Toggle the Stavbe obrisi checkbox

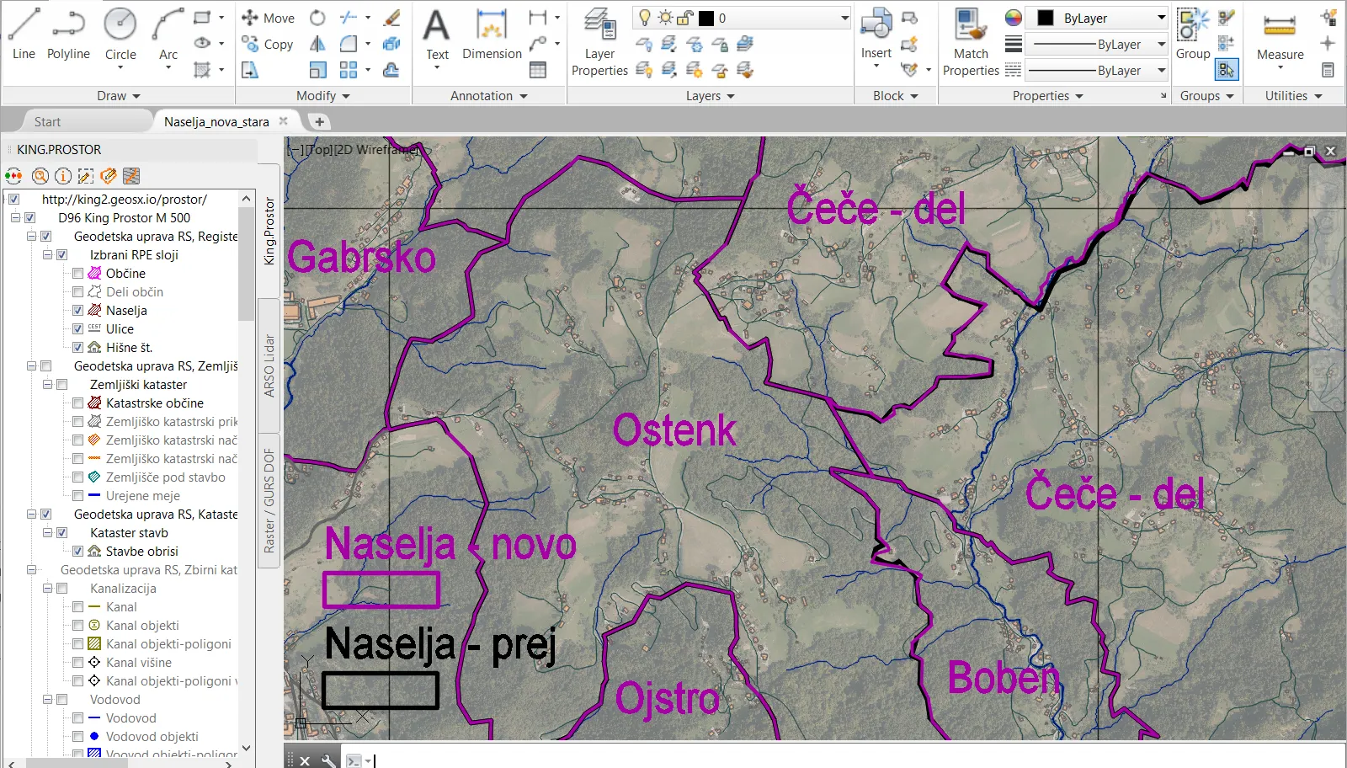click(77, 552)
